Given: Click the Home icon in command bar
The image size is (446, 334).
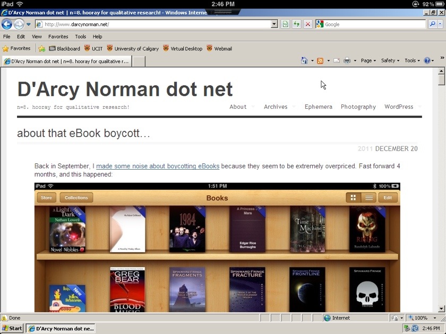Looking at the screenshot, I should point(304,61).
